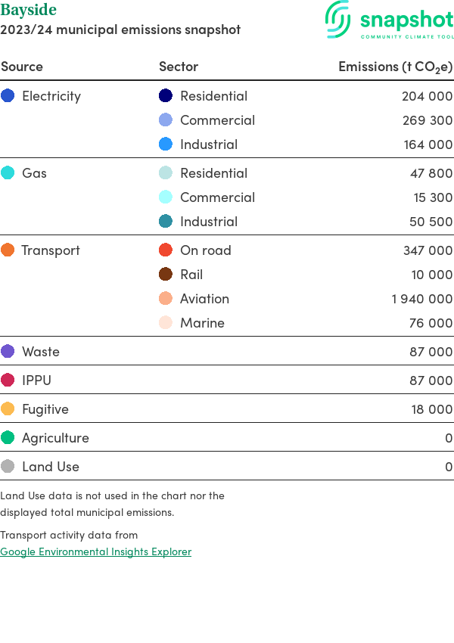Click the On road sector label
Image resolution: width=454 pixels, height=643 pixels.
click(205, 250)
